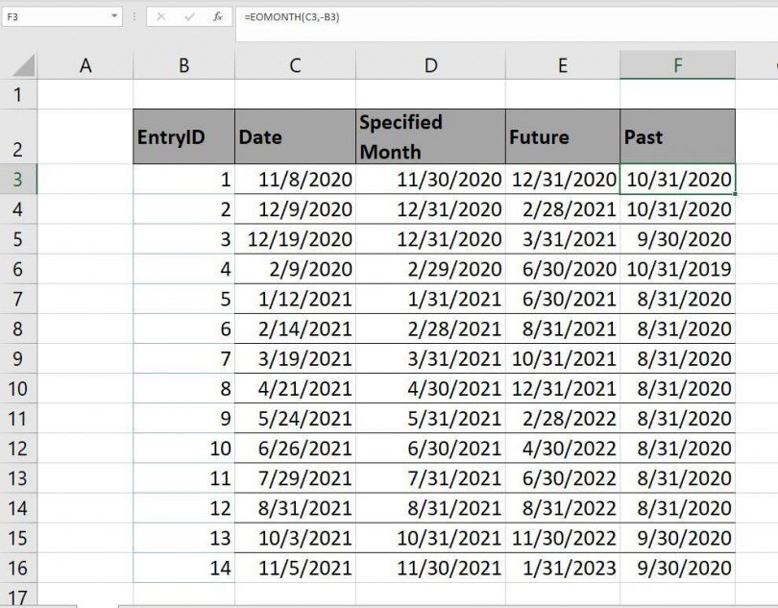Image resolution: width=778 pixels, height=608 pixels.
Task: Click the Specified Month header cell
Action: click(x=430, y=136)
